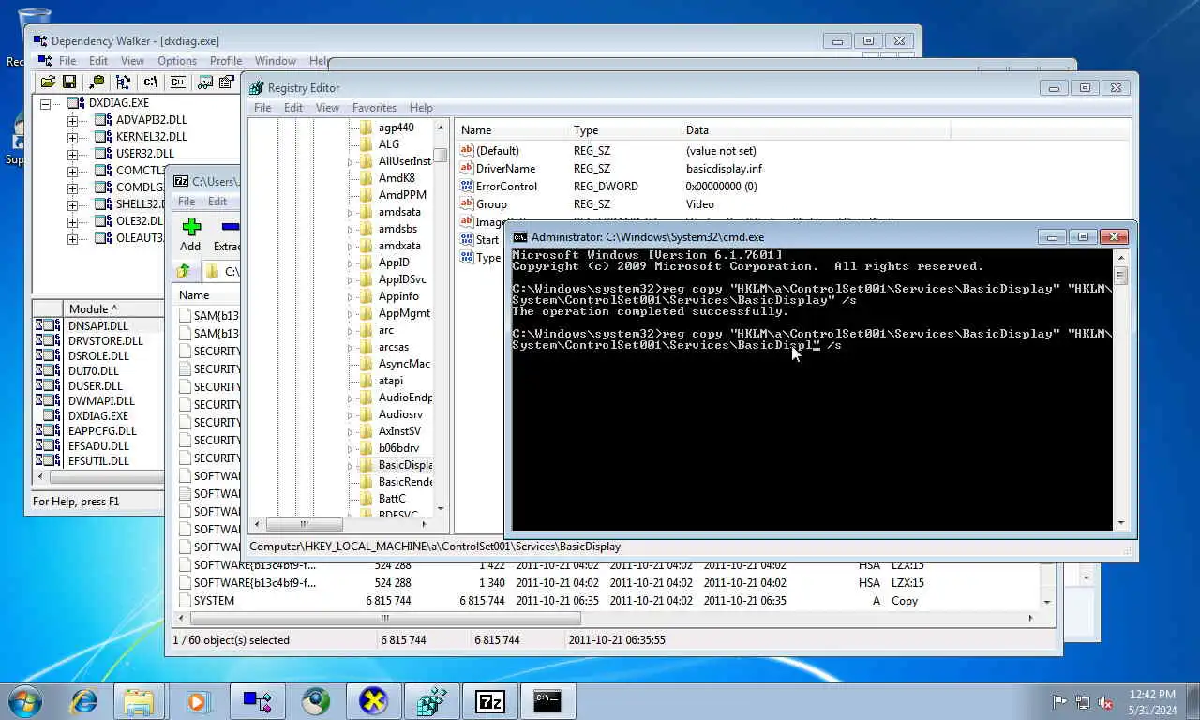The image size is (1200, 720).
Task: Click the up-folder icon in 7-Zip address bar
Action: click(x=184, y=271)
